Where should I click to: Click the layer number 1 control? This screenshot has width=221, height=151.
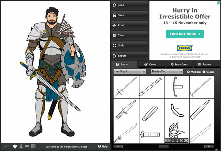pos(167,140)
